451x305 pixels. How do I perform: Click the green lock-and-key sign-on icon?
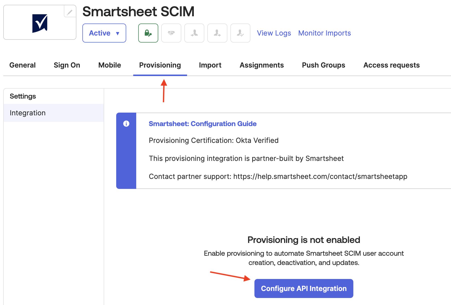tap(148, 33)
